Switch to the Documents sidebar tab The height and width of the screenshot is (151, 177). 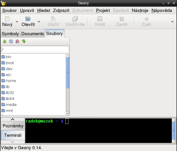tap(32, 34)
